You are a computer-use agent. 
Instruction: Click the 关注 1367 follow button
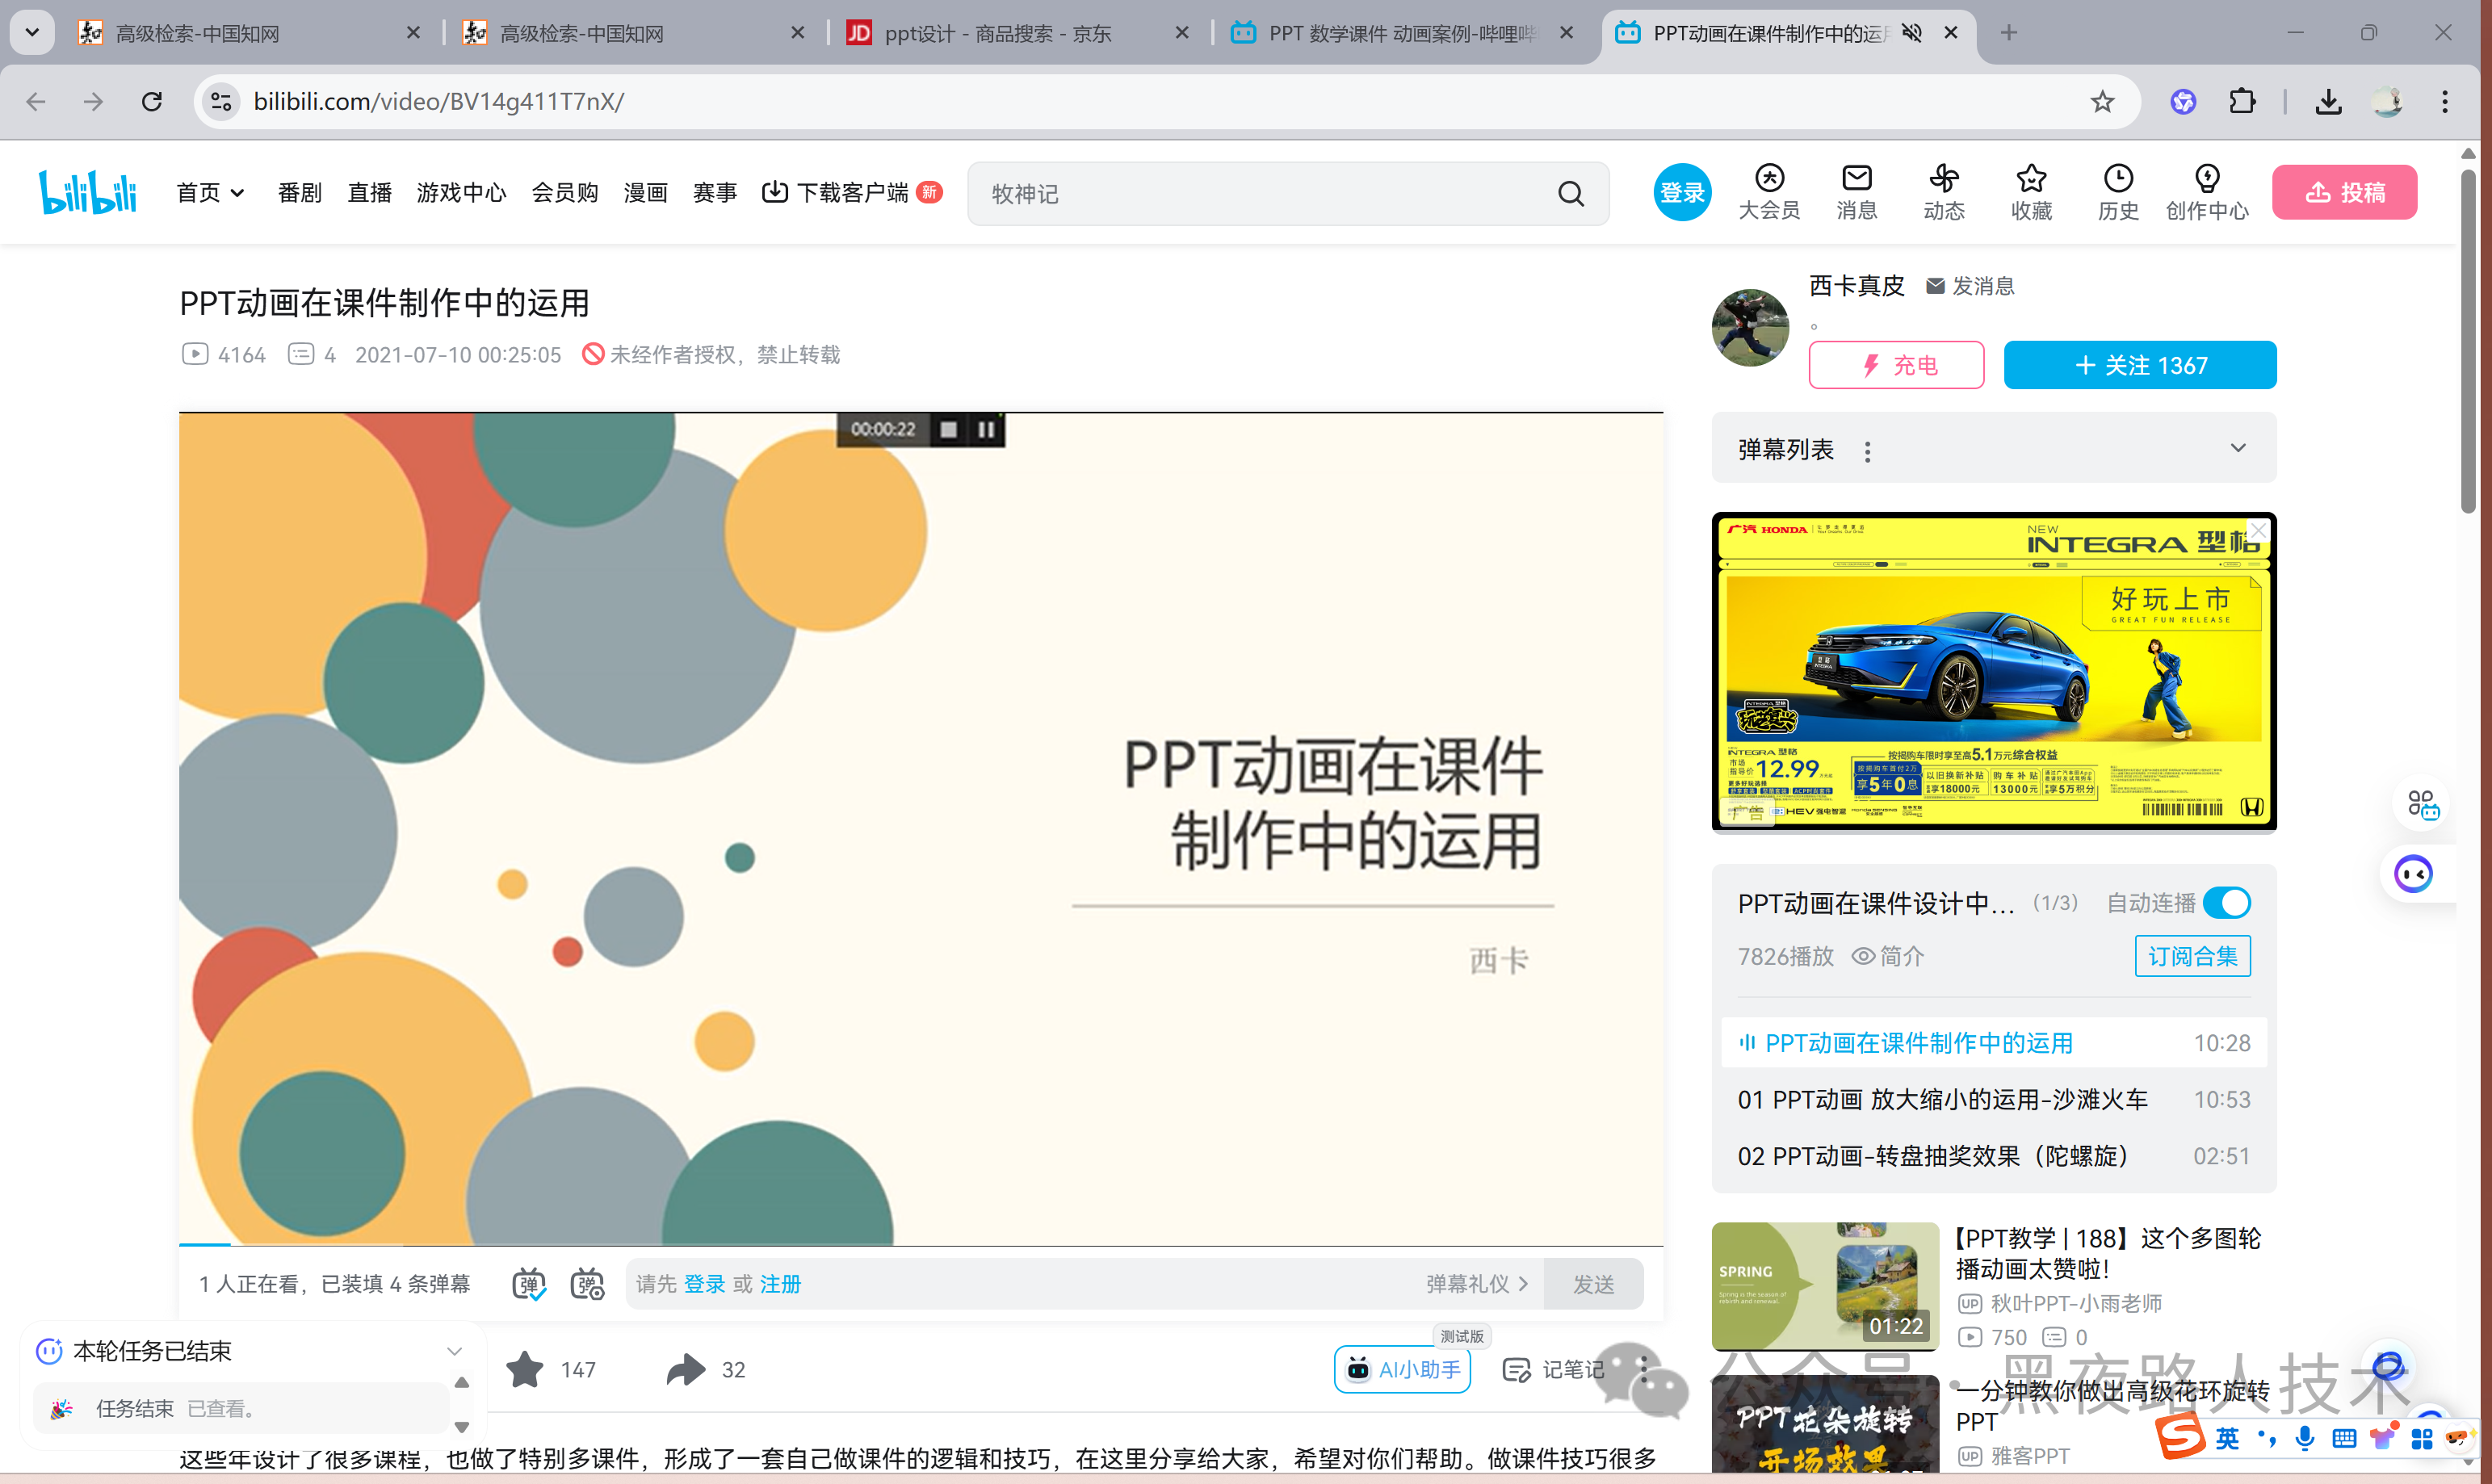[x=2140, y=365]
